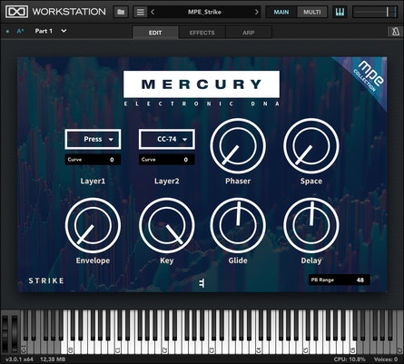This screenshot has width=404, height=364.
Task: Go to next preset with right arrow
Action: point(257,12)
